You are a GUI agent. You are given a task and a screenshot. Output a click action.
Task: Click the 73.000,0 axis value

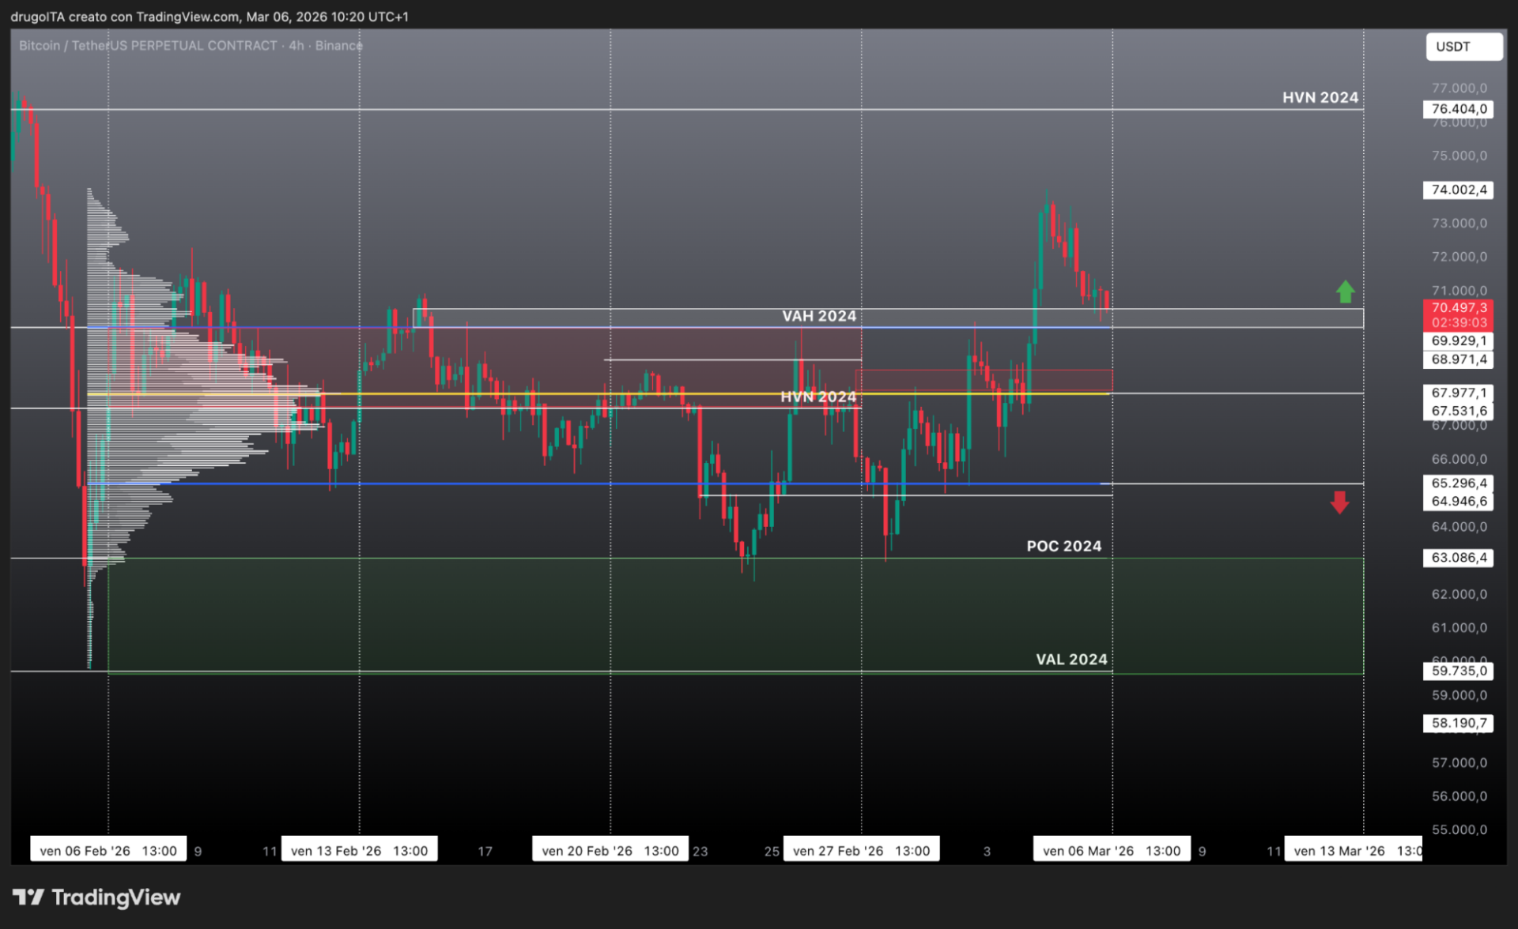click(1459, 224)
